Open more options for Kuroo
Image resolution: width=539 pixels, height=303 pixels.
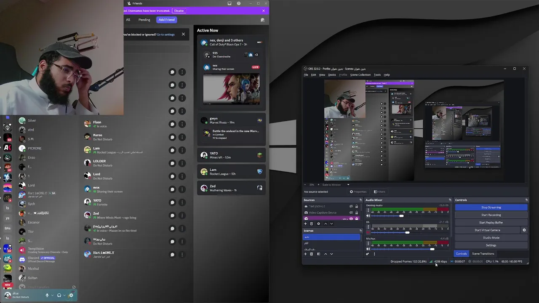[x=182, y=137]
